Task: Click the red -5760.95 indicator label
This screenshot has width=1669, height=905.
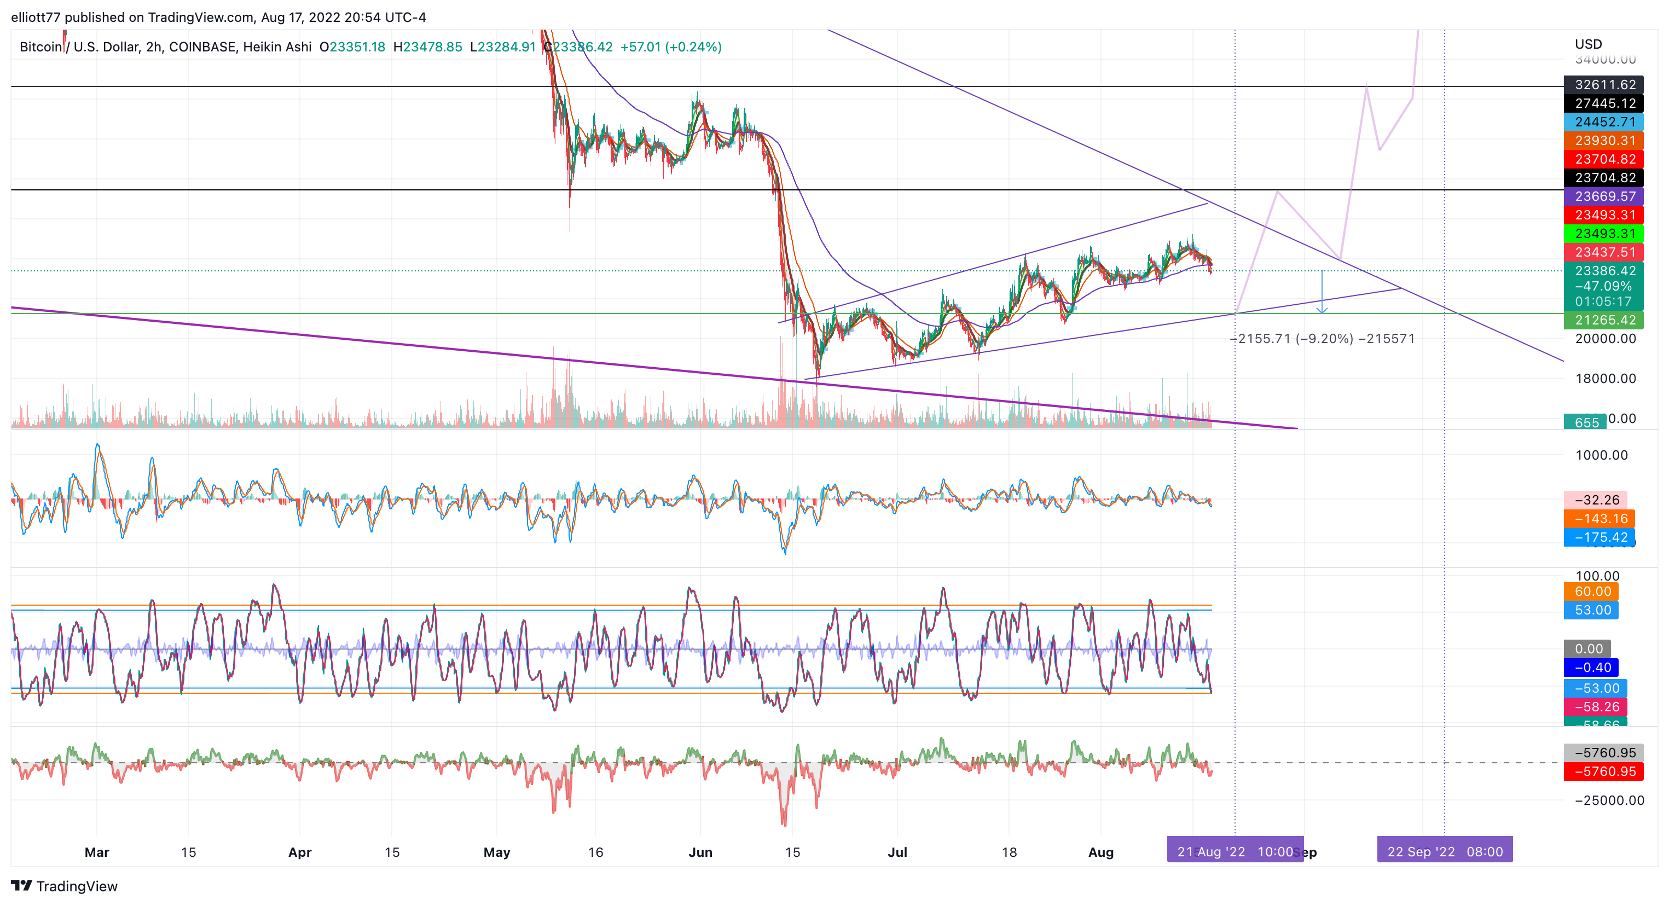Action: pyautogui.click(x=1603, y=772)
